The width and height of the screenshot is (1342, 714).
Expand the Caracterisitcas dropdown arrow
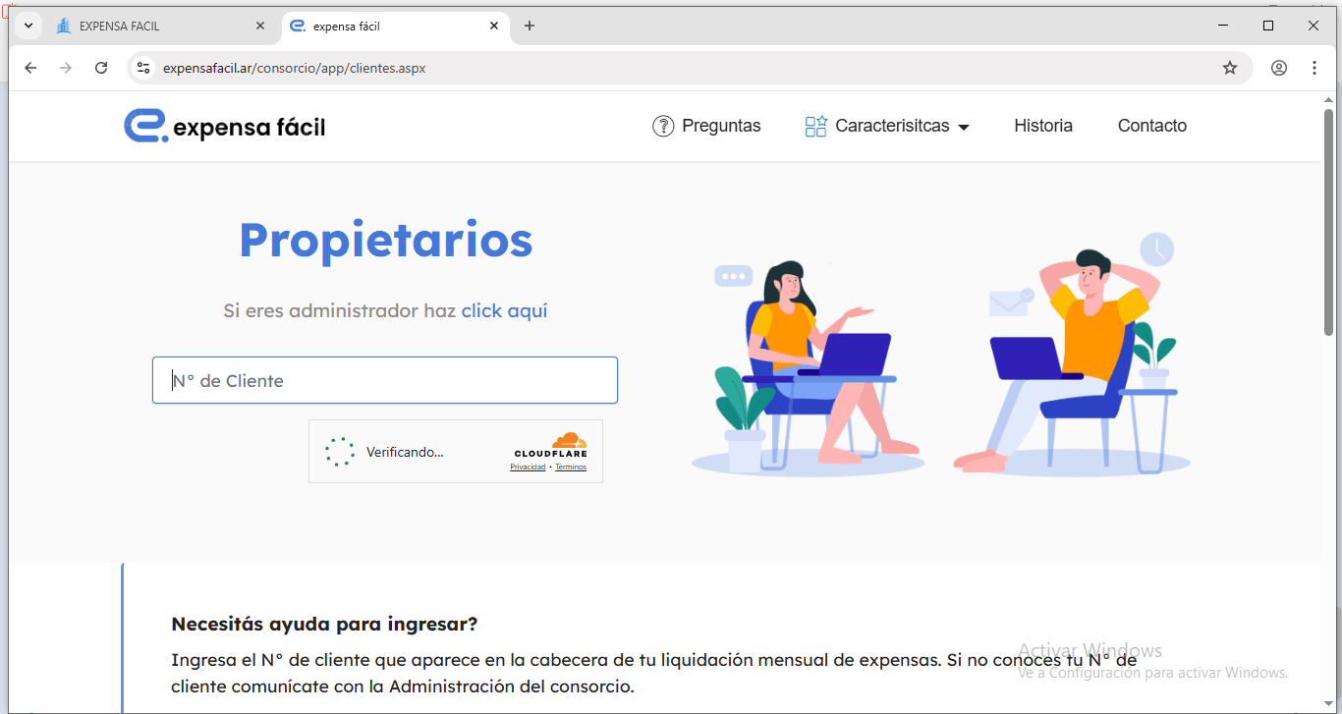[964, 128]
